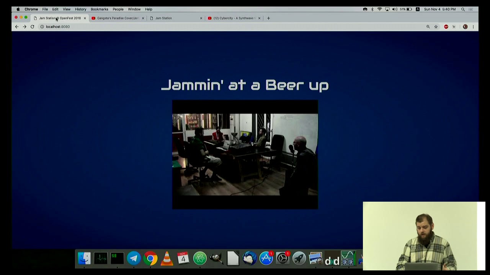Open the Bookmarks menu
Viewport: 490px width, 275px height.
[100, 9]
